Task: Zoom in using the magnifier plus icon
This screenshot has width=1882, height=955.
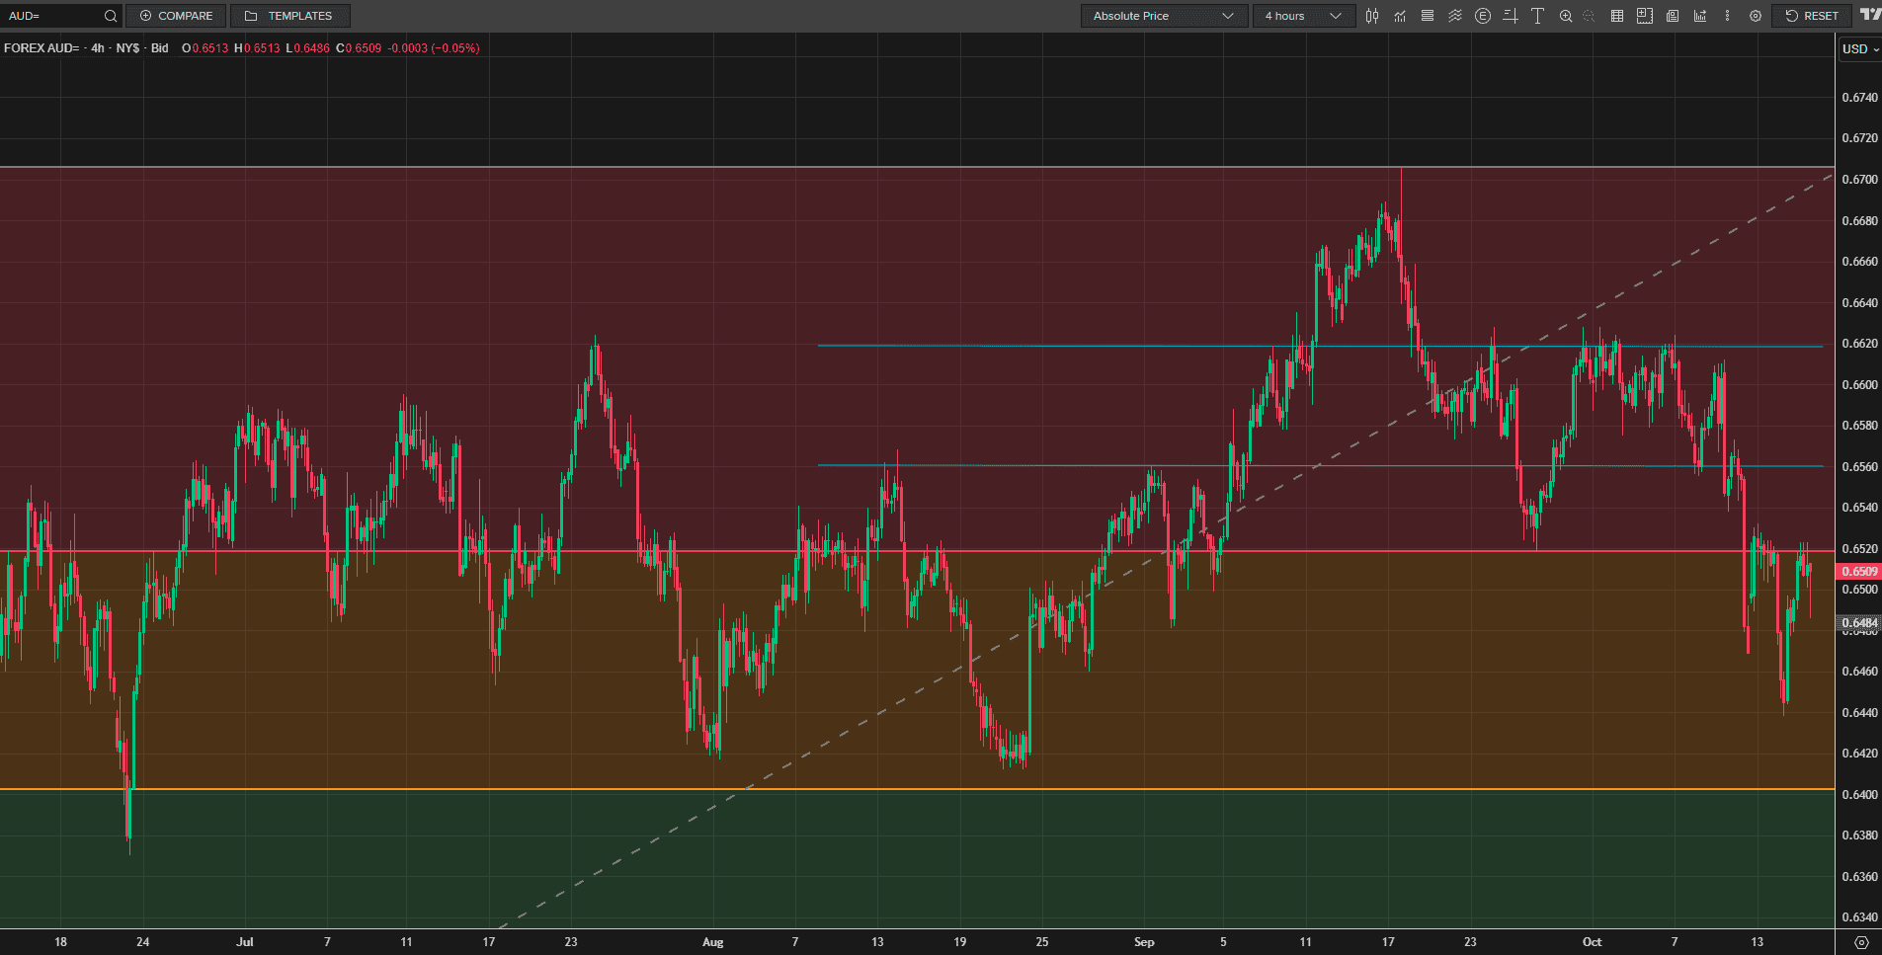Action: 1566,16
